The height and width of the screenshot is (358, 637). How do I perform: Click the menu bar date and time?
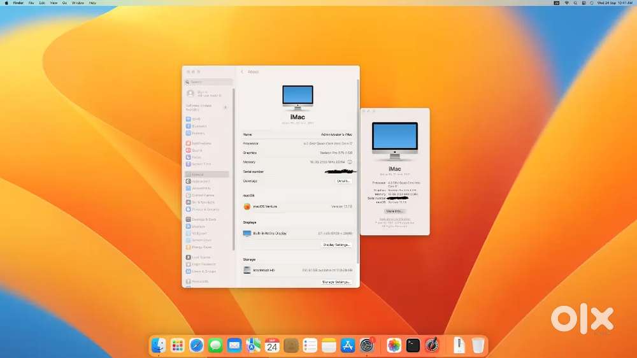(x=615, y=3)
